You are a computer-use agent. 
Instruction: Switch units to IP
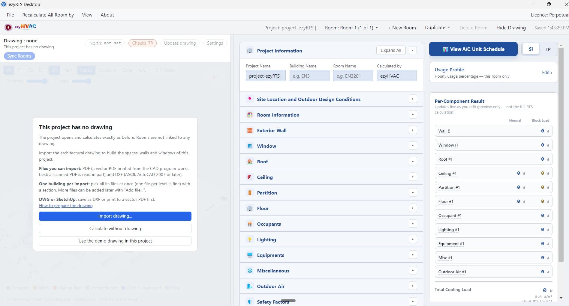coord(548,49)
